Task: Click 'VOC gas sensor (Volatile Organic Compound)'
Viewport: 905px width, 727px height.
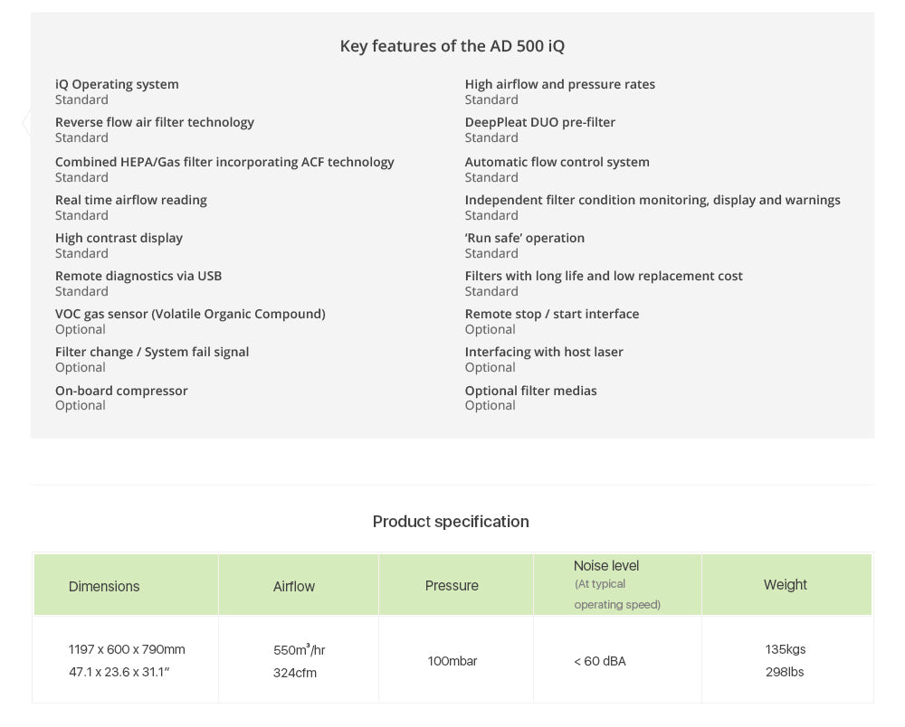Action: 190,314
